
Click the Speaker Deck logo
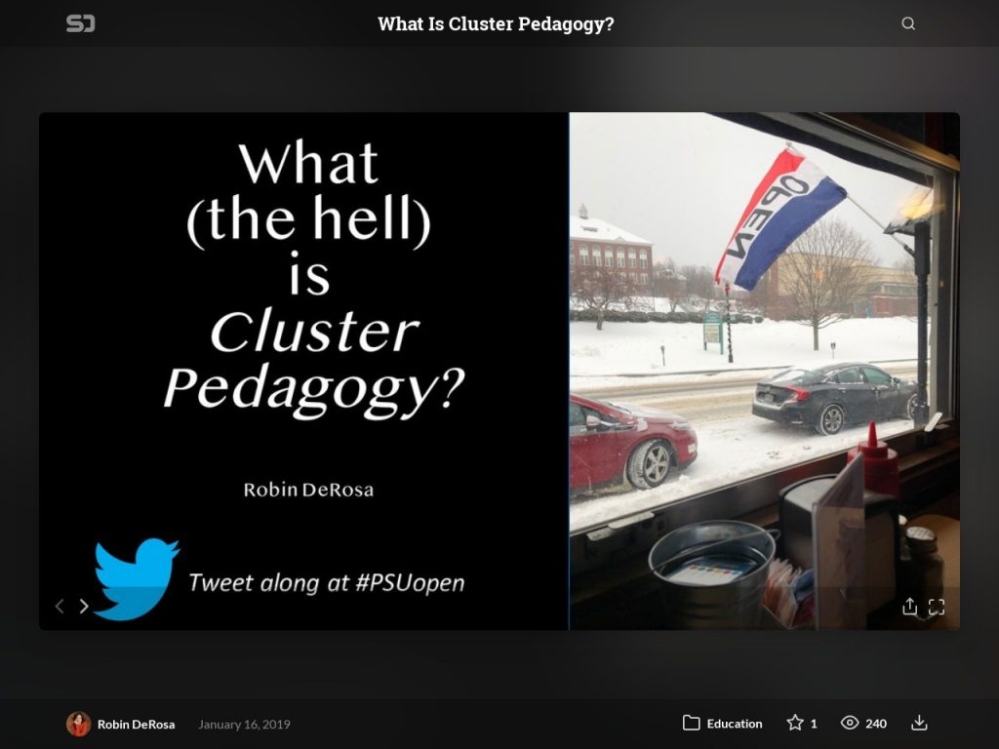click(83, 24)
